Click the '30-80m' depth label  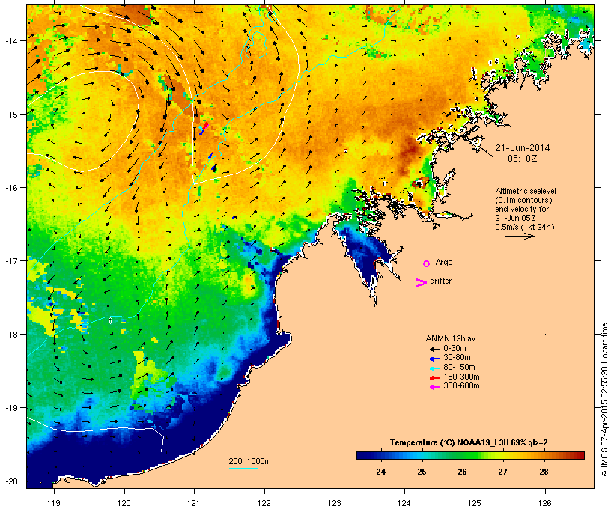pos(457,358)
